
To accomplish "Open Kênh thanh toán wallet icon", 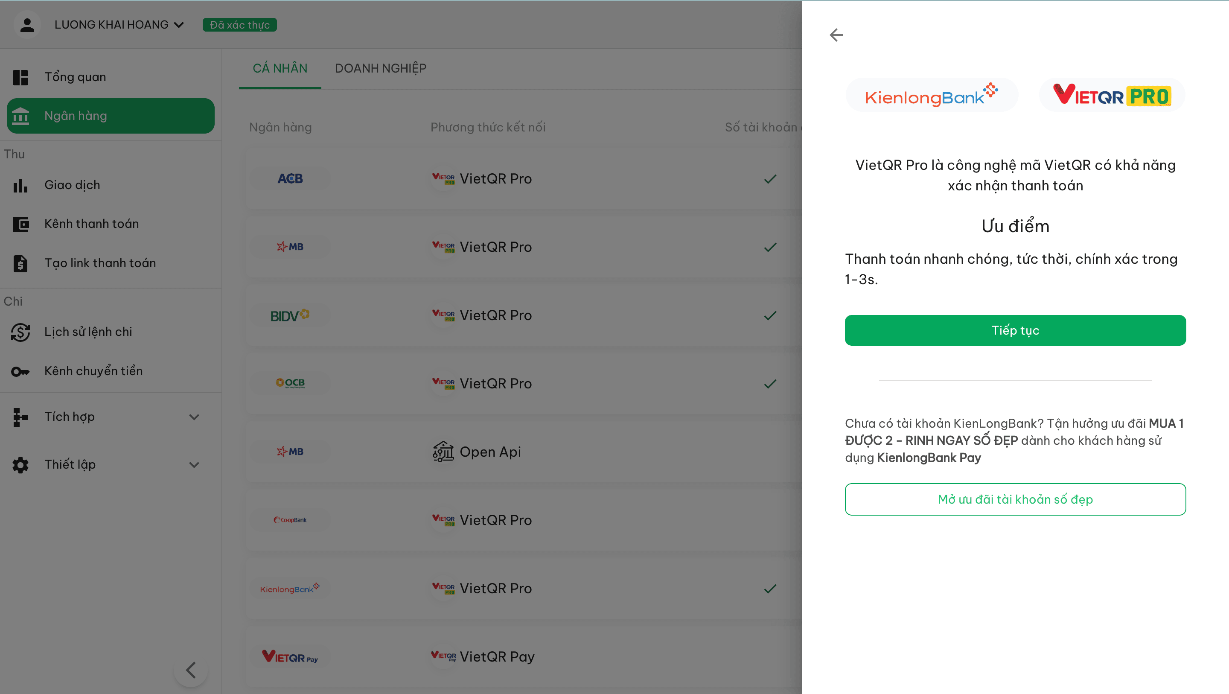I will point(20,224).
